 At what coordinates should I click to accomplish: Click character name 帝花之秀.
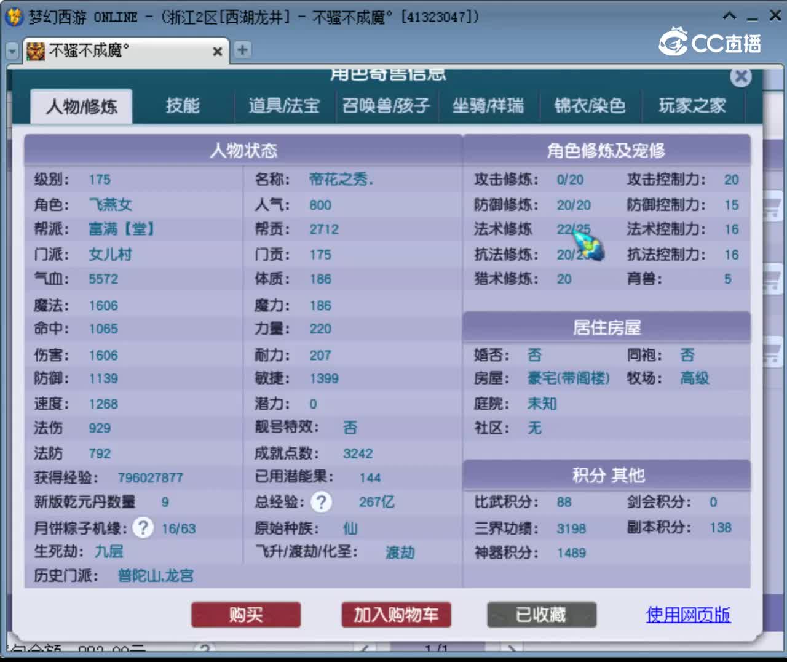341,180
